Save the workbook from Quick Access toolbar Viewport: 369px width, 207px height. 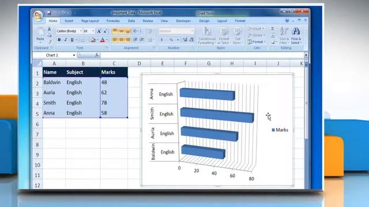click(49, 13)
